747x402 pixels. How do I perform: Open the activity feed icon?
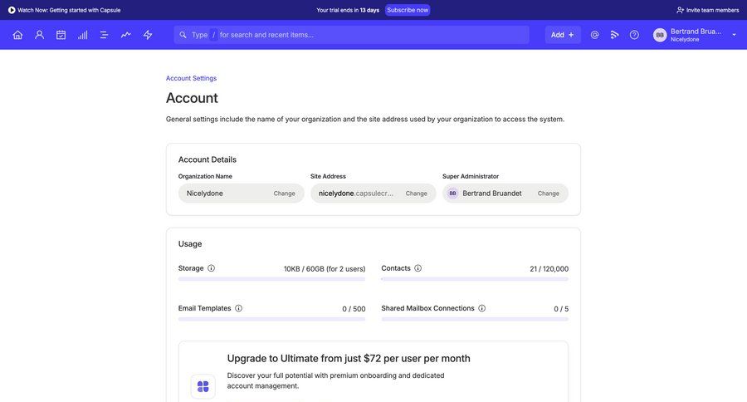614,35
